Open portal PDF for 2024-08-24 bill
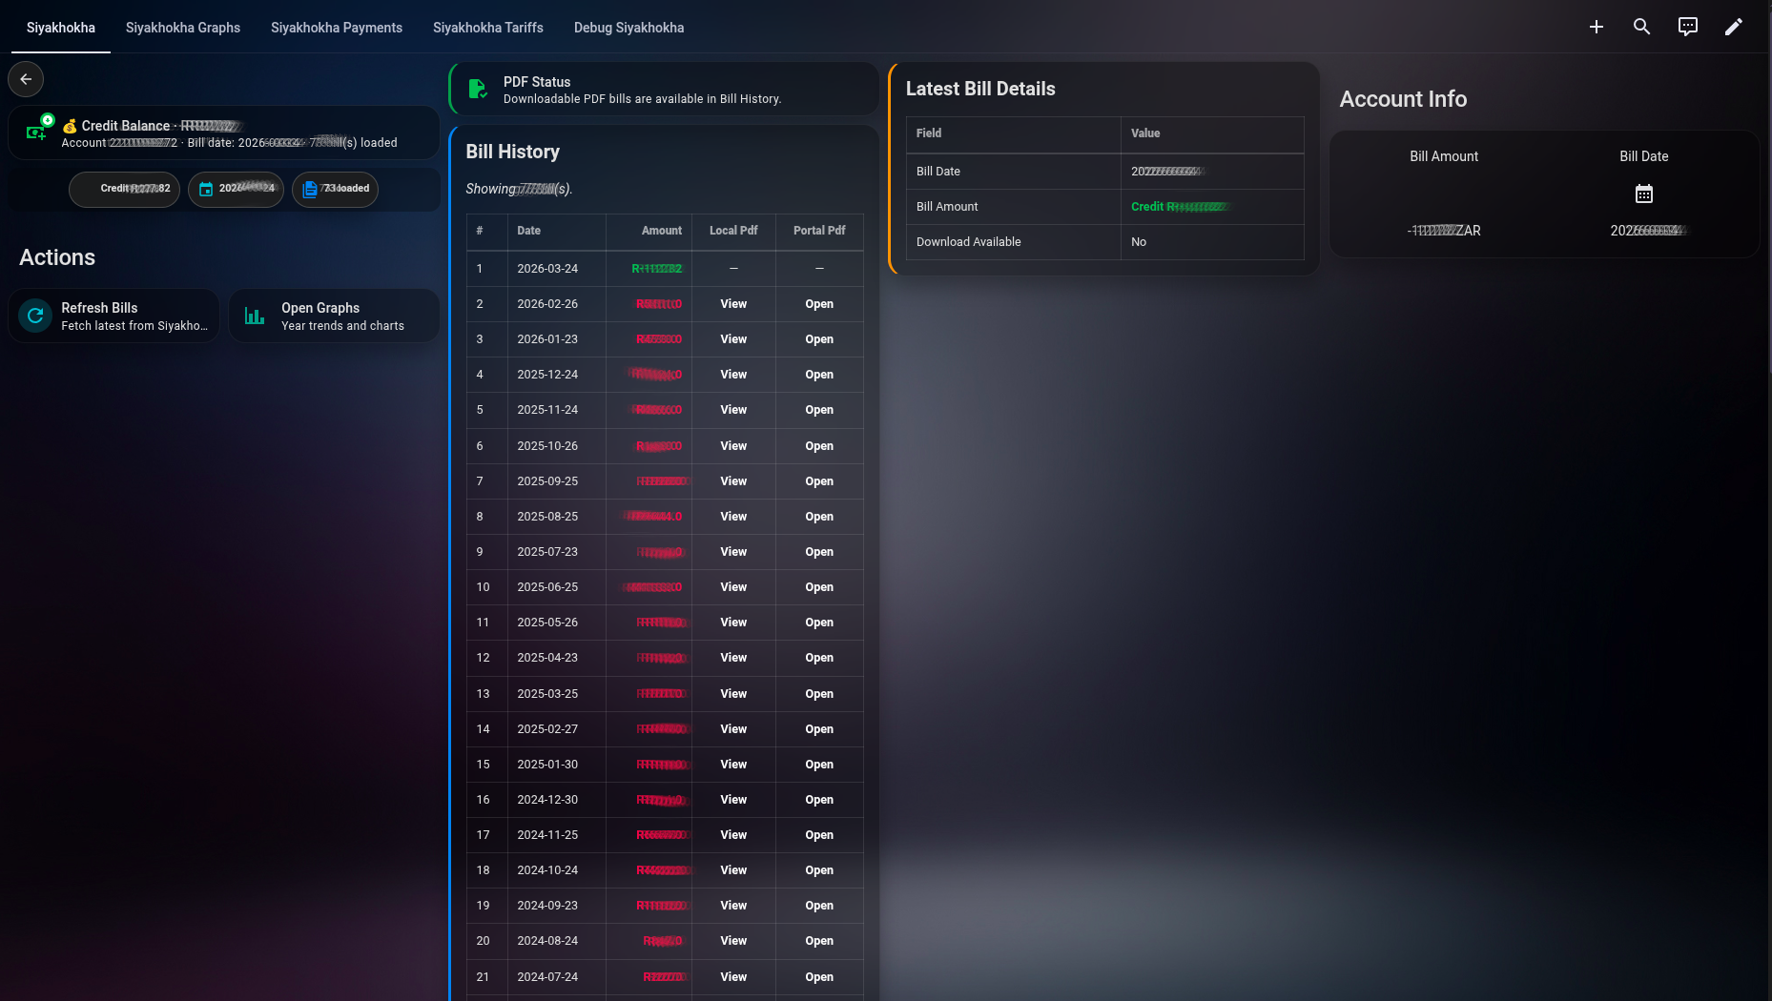Viewport: 1772px width, 1001px height. 819,941
